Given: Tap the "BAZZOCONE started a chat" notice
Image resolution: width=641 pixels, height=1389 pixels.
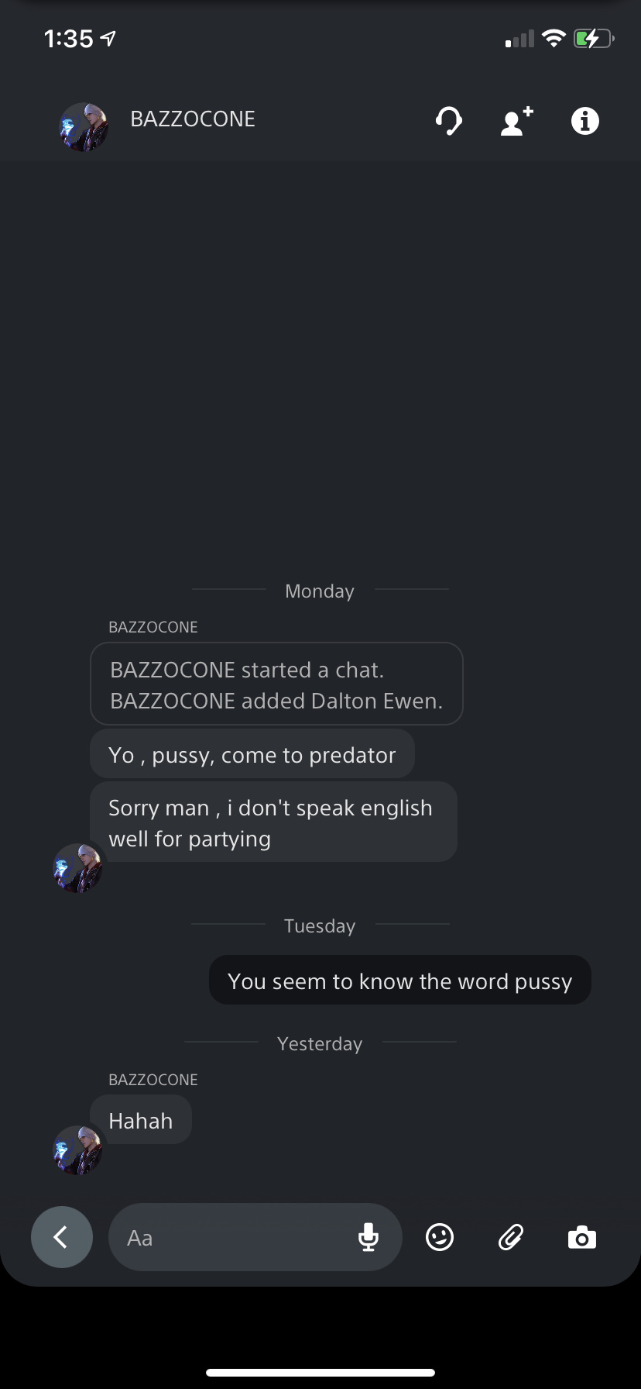Looking at the screenshot, I should pyautogui.click(x=276, y=684).
